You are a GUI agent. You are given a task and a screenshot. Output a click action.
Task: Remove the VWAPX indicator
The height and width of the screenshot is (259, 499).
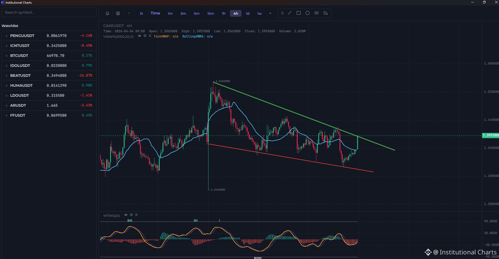point(150,36)
